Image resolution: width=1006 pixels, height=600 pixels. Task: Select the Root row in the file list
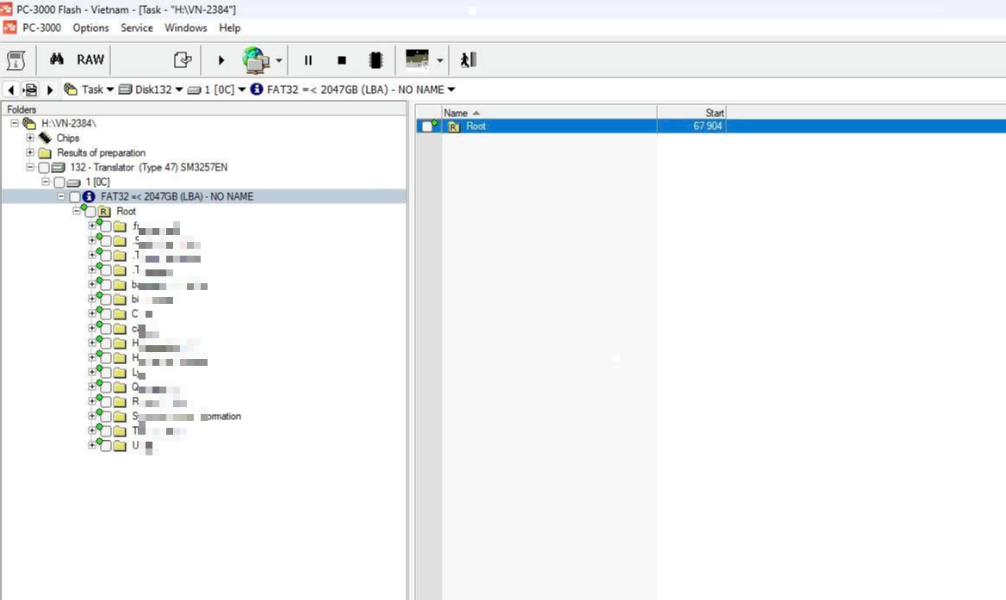[711, 127]
